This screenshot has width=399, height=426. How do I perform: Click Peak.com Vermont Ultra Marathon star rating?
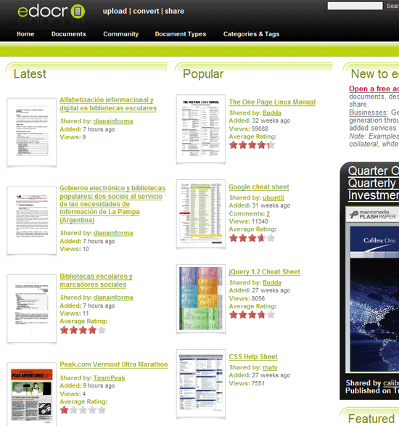[x=83, y=410]
